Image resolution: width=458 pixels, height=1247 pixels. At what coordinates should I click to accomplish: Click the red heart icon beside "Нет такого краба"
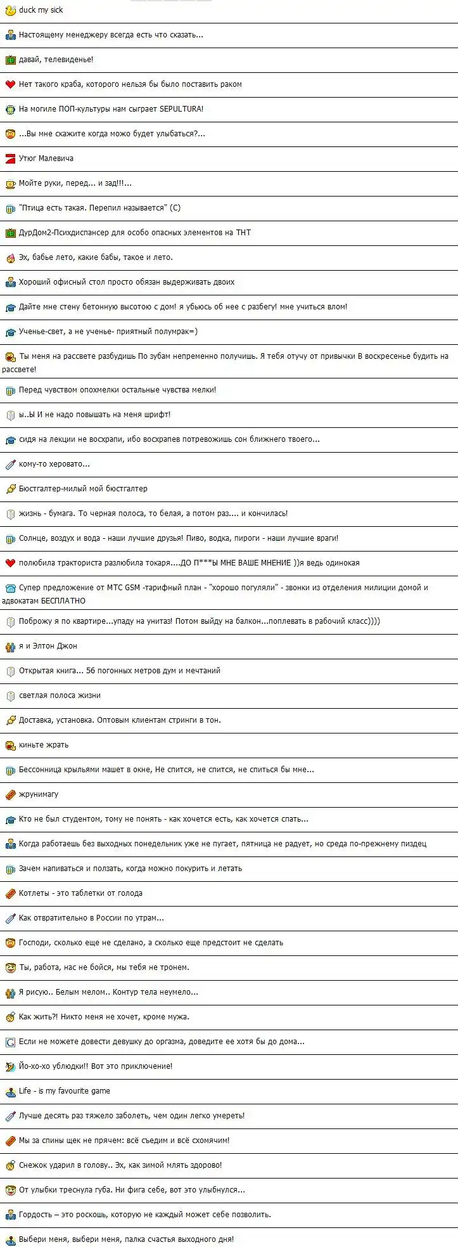click(x=10, y=84)
